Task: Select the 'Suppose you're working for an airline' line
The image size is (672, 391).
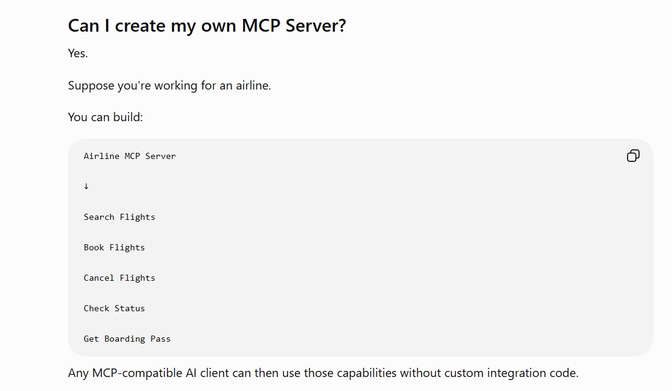Action: 169,86
